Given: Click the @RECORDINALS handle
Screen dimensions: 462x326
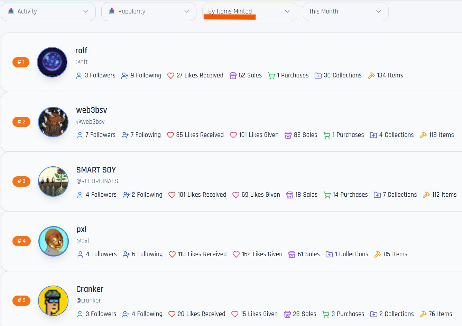Looking at the screenshot, I should [97, 181].
